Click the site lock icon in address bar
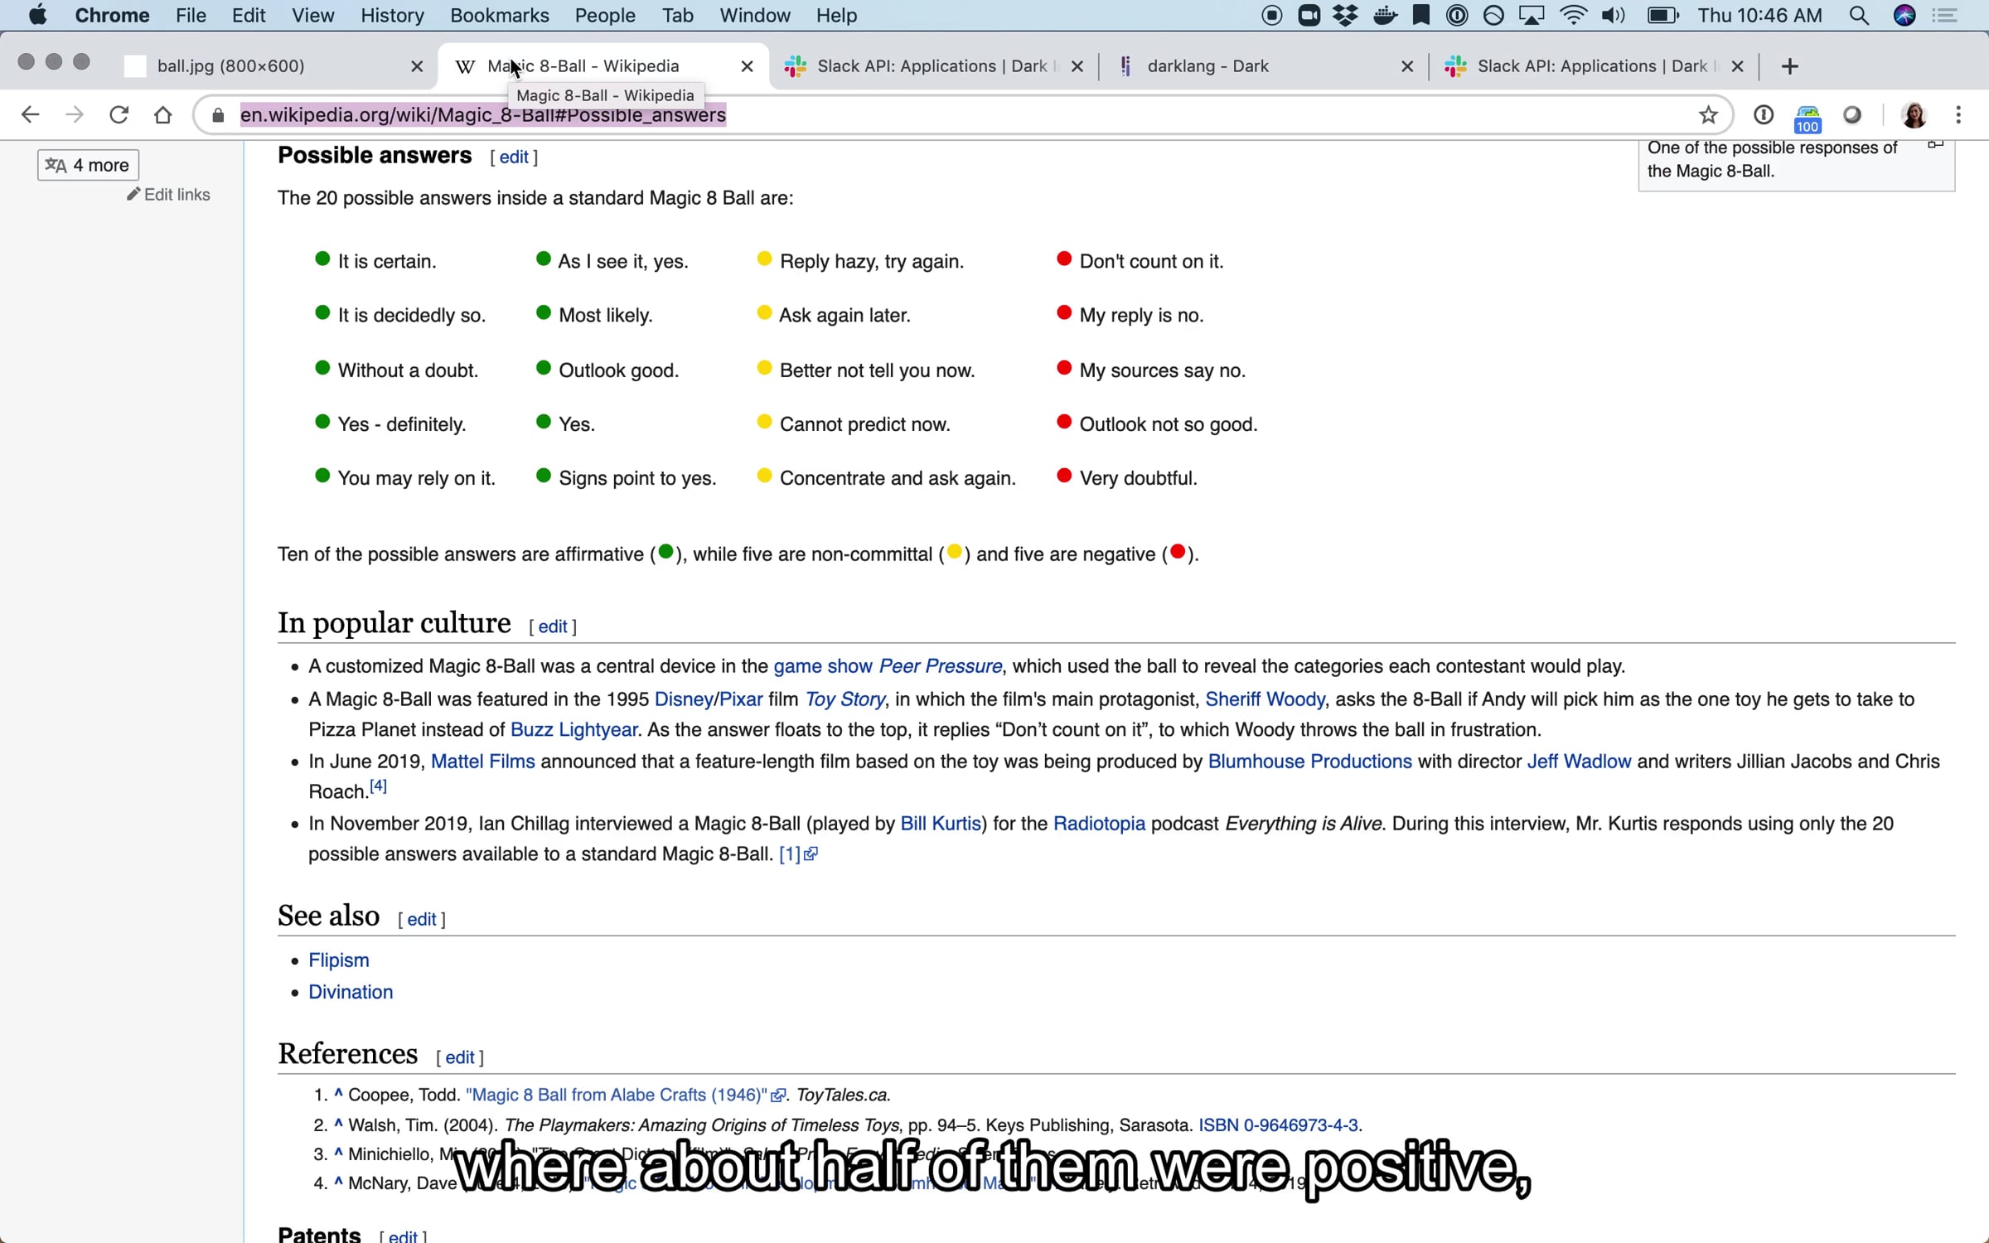This screenshot has height=1243, width=1989. (218, 115)
